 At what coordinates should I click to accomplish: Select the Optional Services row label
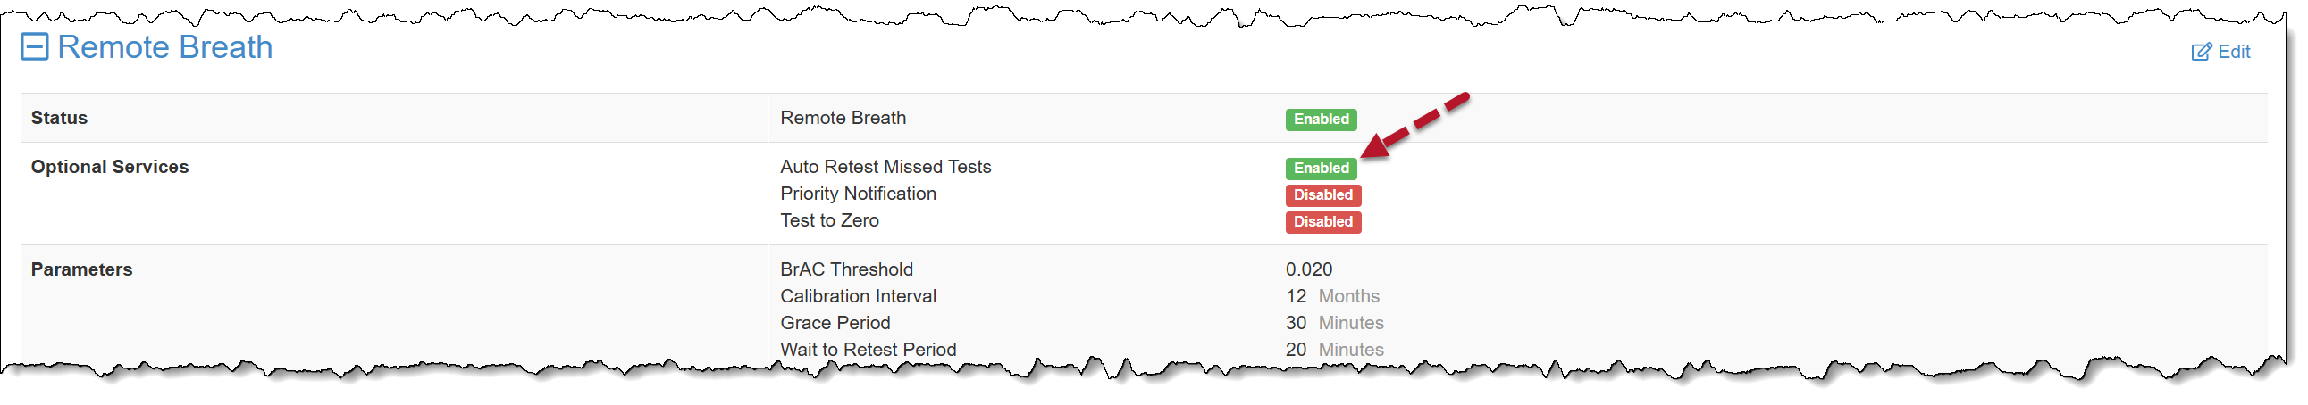109,167
